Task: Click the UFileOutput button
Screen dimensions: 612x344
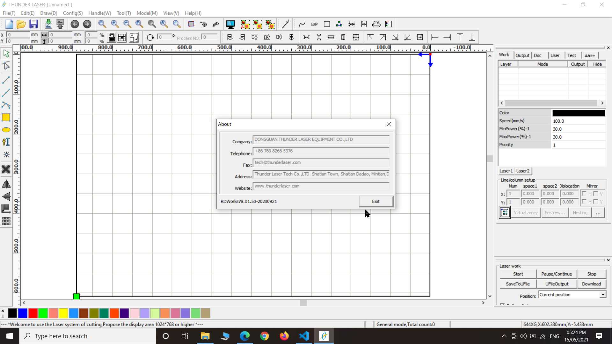Action: [x=557, y=284]
